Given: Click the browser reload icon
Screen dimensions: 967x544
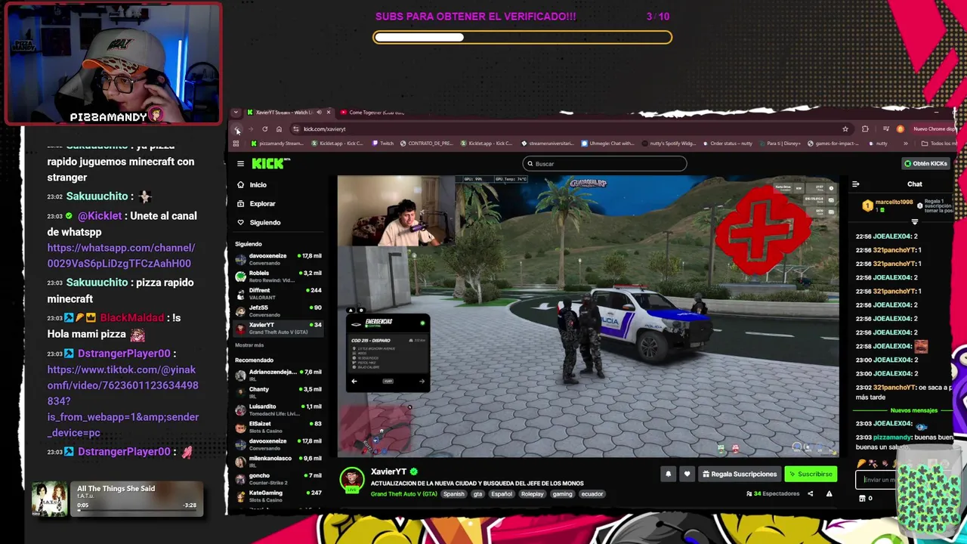Looking at the screenshot, I should click(x=264, y=129).
